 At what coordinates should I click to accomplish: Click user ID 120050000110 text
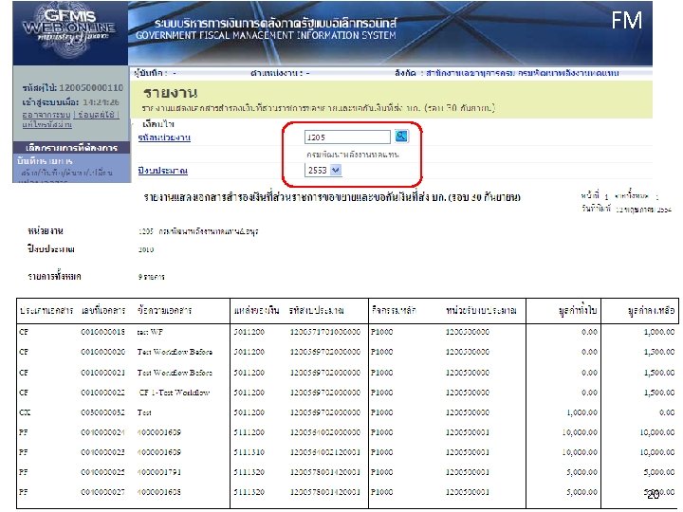click(91, 88)
